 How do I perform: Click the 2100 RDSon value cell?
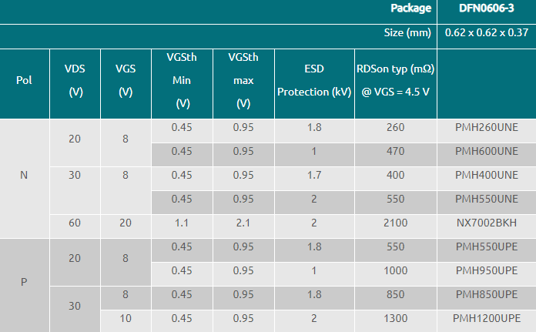click(396, 223)
